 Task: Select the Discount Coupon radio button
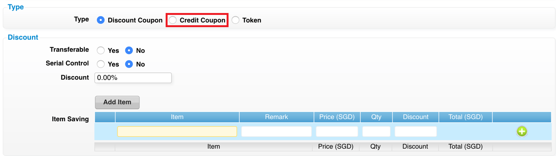click(101, 20)
